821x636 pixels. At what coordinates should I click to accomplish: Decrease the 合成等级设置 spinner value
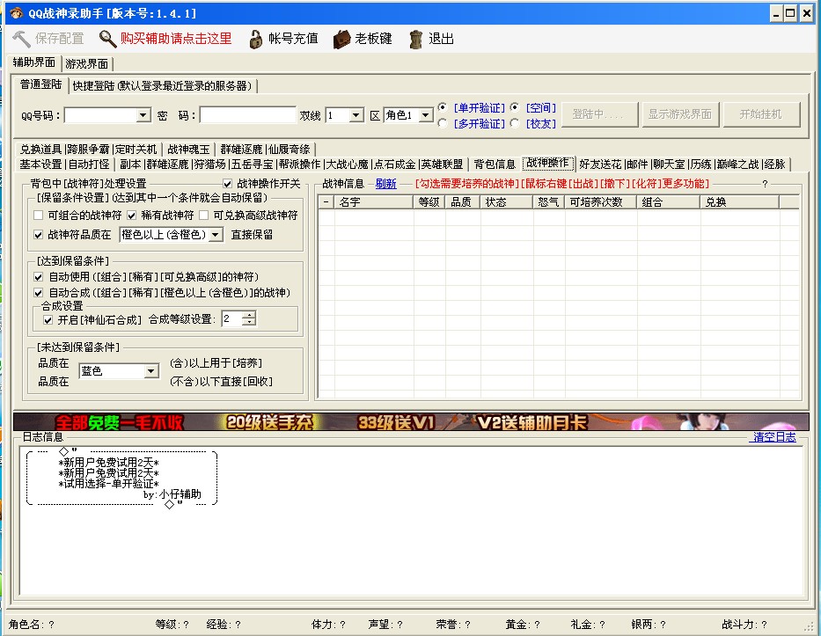click(250, 322)
